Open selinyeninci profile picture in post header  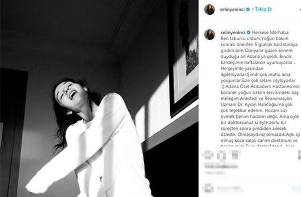coord(209,9)
